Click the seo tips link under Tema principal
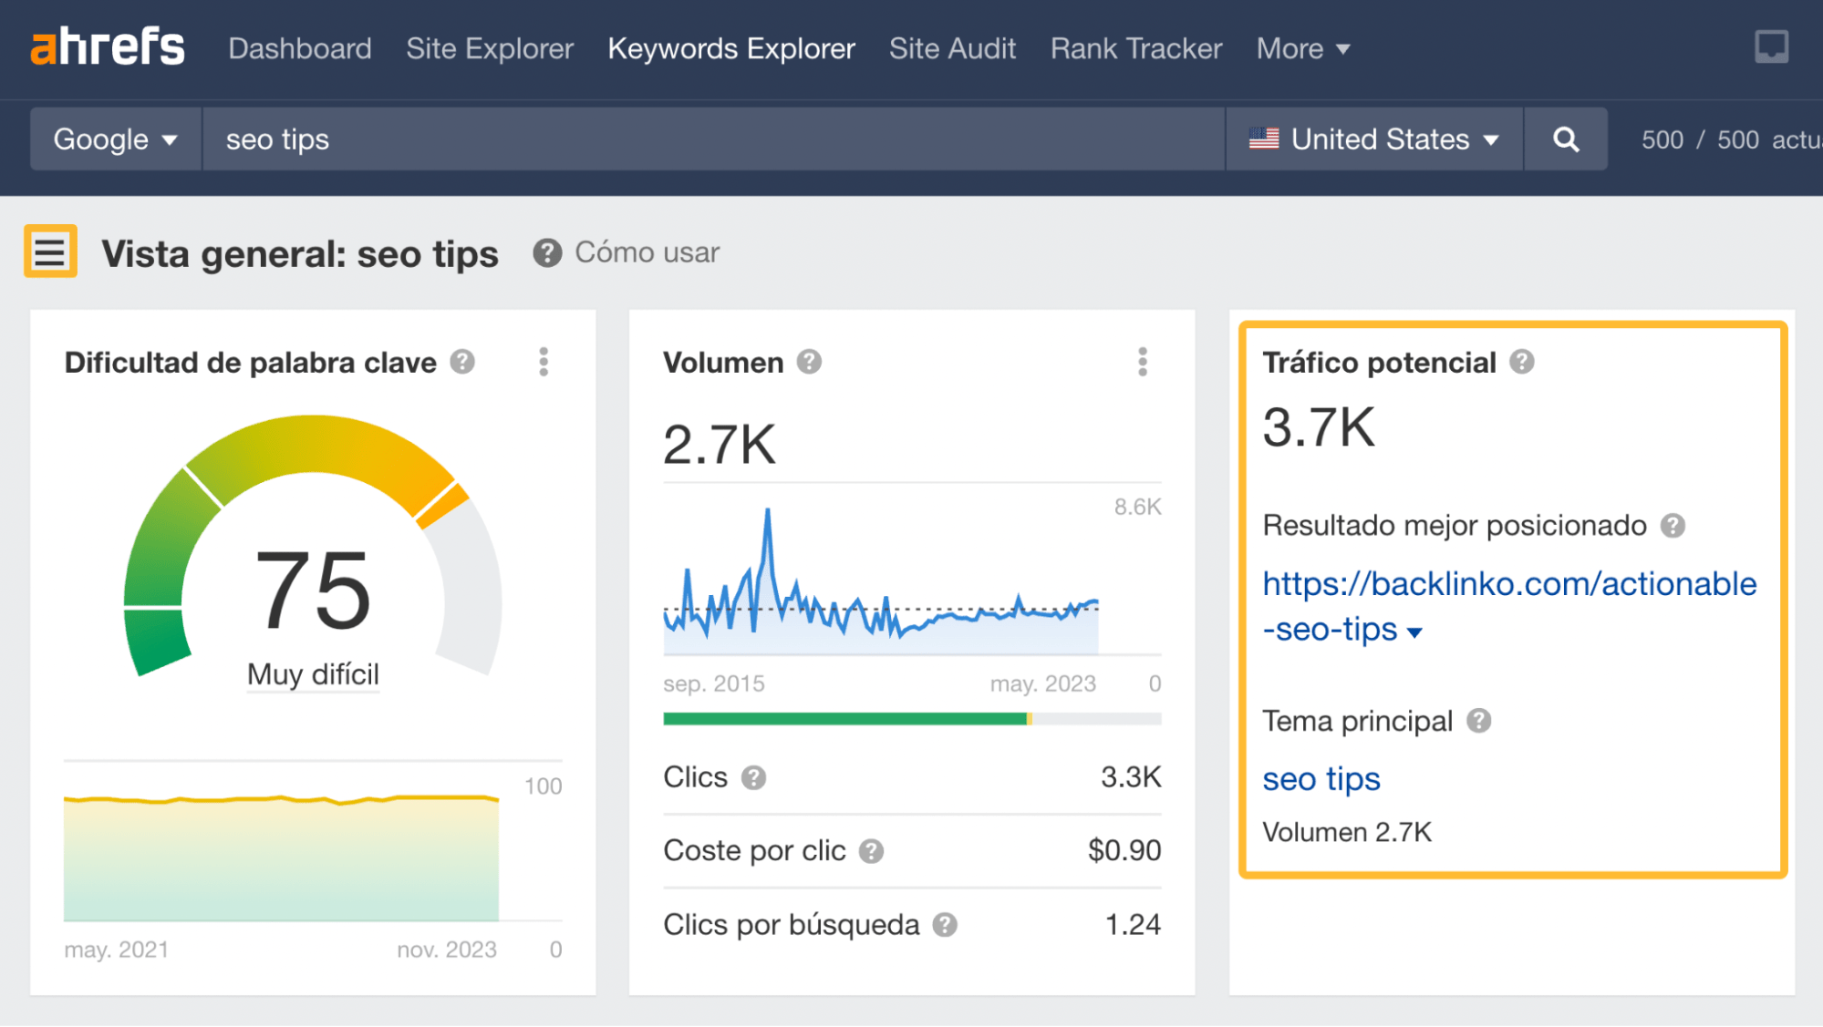The height and width of the screenshot is (1027, 1823). tap(1321, 779)
